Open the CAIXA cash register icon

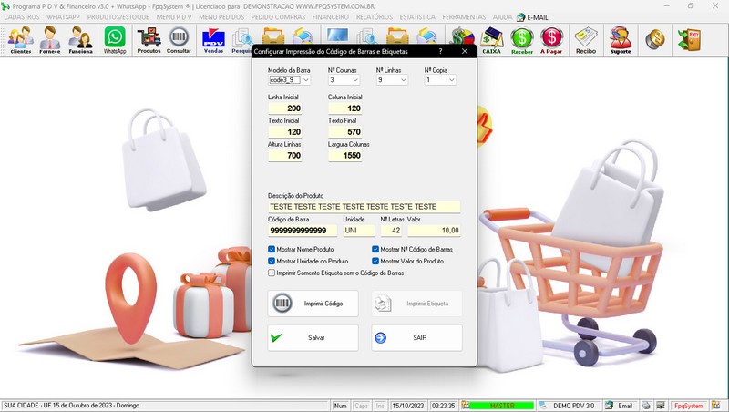491,39
